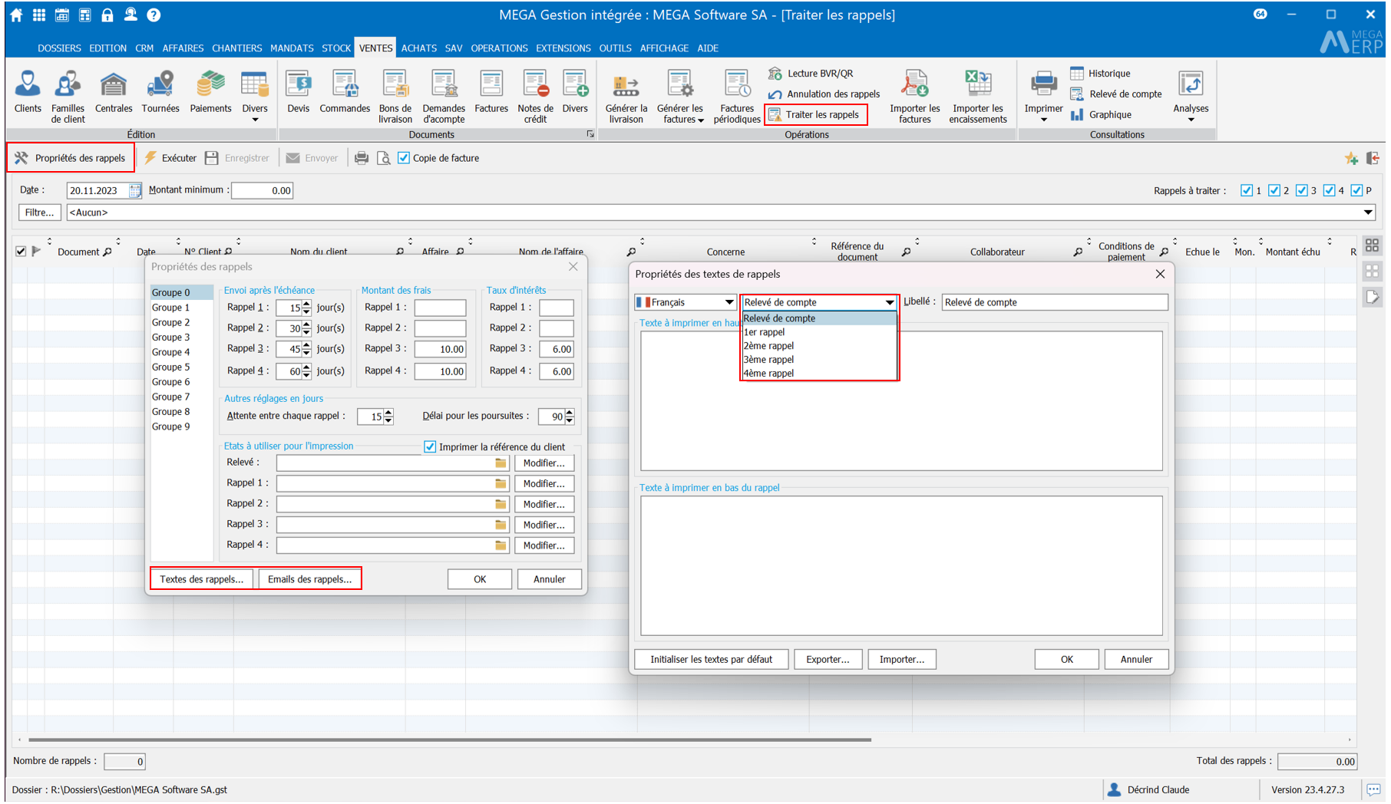1391x804 pixels.
Task: Open Historique consultation
Action: (1100, 74)
